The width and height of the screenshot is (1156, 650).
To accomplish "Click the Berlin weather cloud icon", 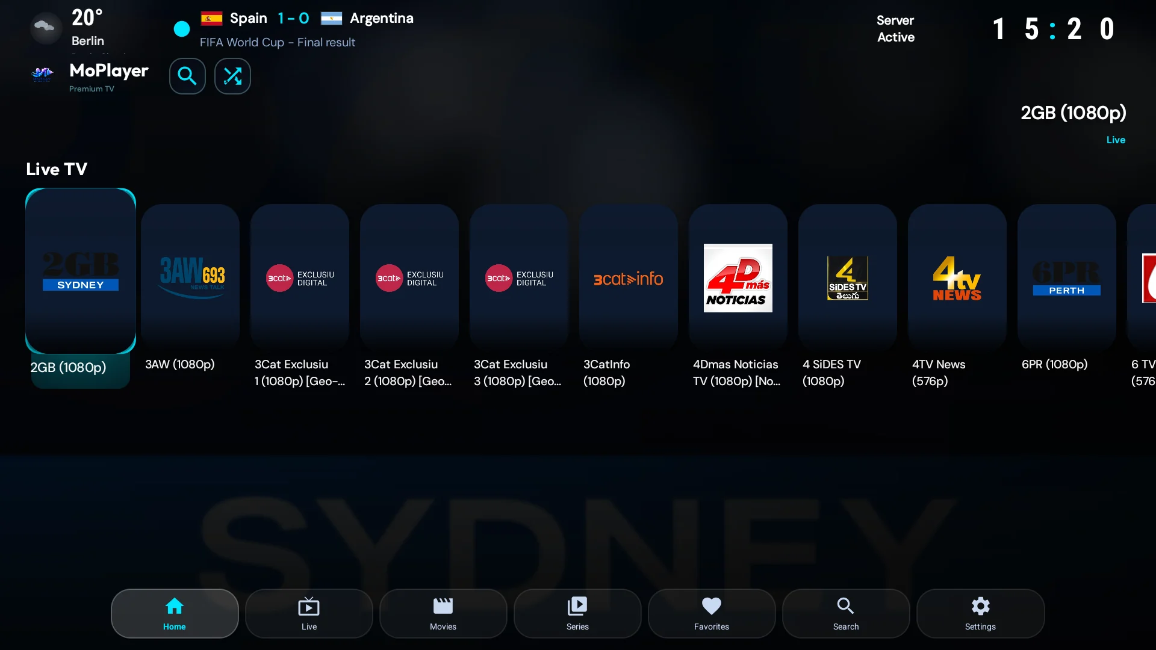I will [x=46, y=27].
